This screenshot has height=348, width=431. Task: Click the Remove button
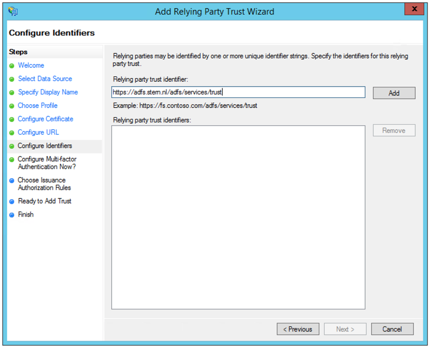point(394,131)
